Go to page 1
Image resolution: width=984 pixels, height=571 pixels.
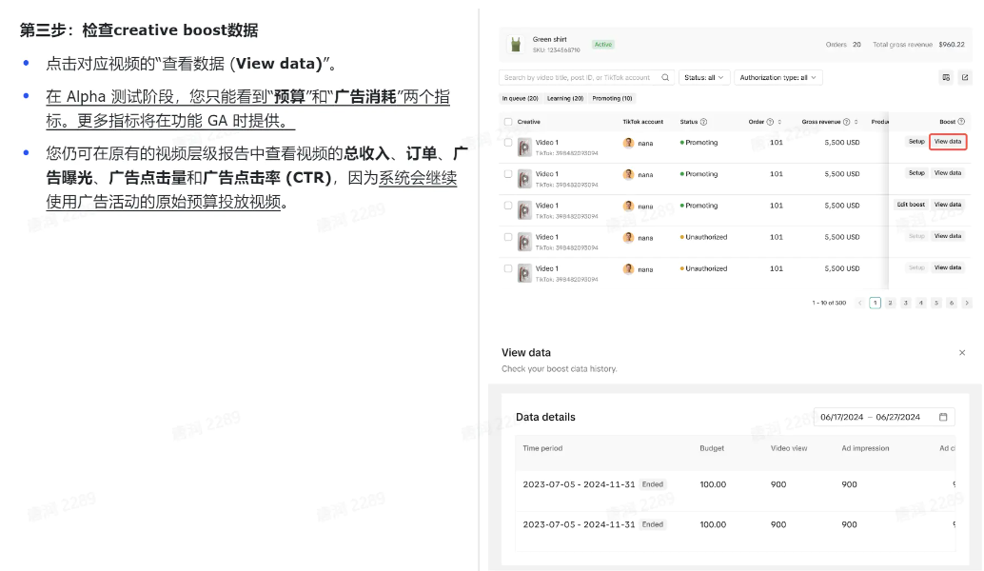(875, 303)
